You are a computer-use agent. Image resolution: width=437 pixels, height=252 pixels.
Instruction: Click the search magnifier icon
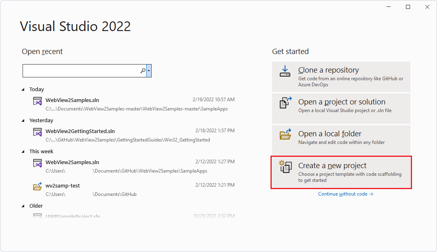tap(143, 71)
